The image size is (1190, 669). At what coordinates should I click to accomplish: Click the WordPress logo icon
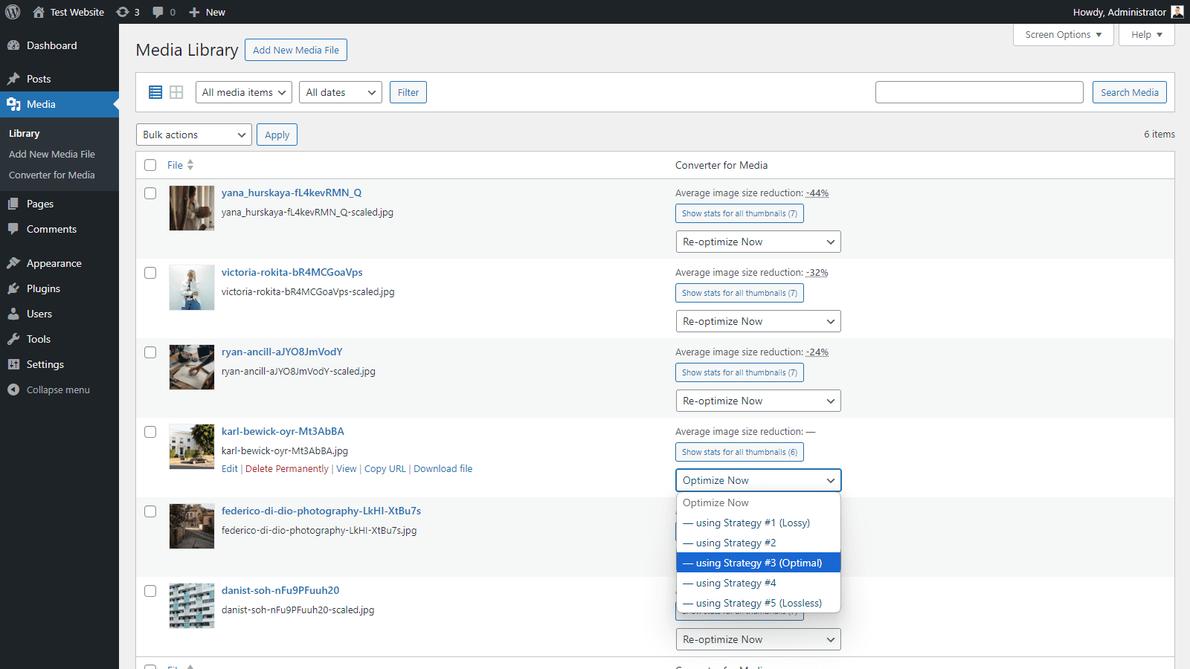coord(13,12)
